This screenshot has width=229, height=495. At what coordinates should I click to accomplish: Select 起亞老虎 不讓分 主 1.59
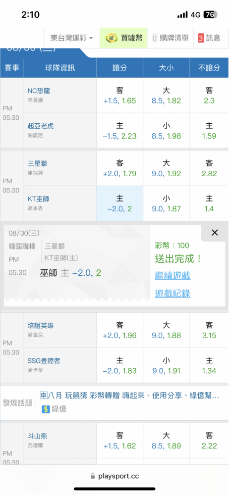point(209,131)
